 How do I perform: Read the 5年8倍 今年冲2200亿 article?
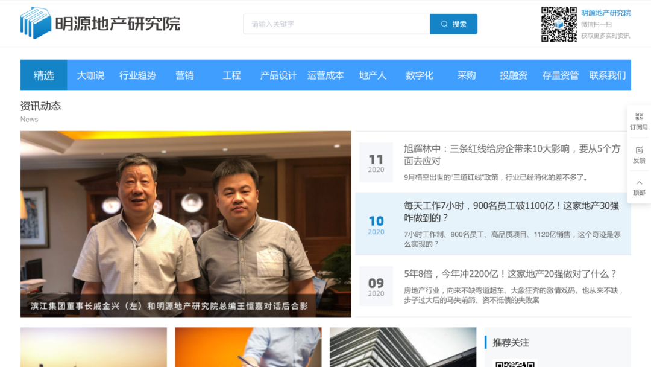pyautogui.click(x=510, y=274)
